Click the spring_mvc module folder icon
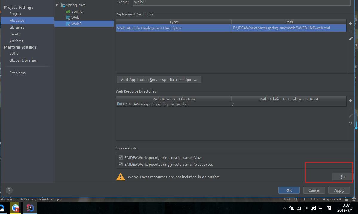The image size is (358, 214). 63,5
